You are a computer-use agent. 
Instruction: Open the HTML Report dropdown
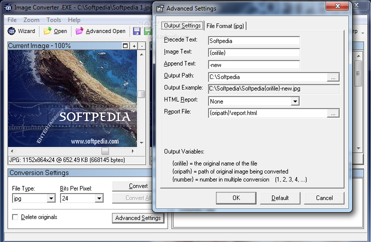click(x=295, y=101)
